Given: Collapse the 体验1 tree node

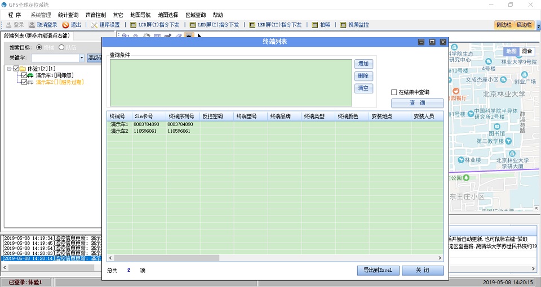Looking at the screenshot, I should (x=10, y=69).
